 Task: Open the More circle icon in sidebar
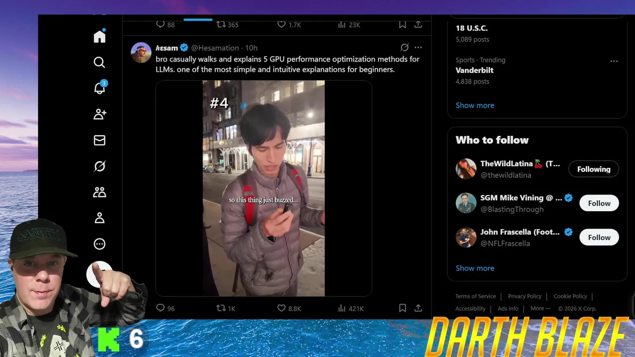click(100, 244)
